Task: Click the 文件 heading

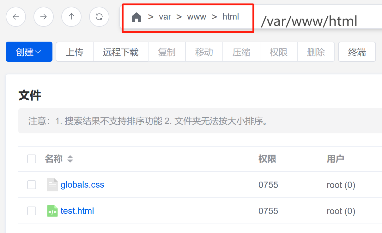Action: [x=30, y=95]
